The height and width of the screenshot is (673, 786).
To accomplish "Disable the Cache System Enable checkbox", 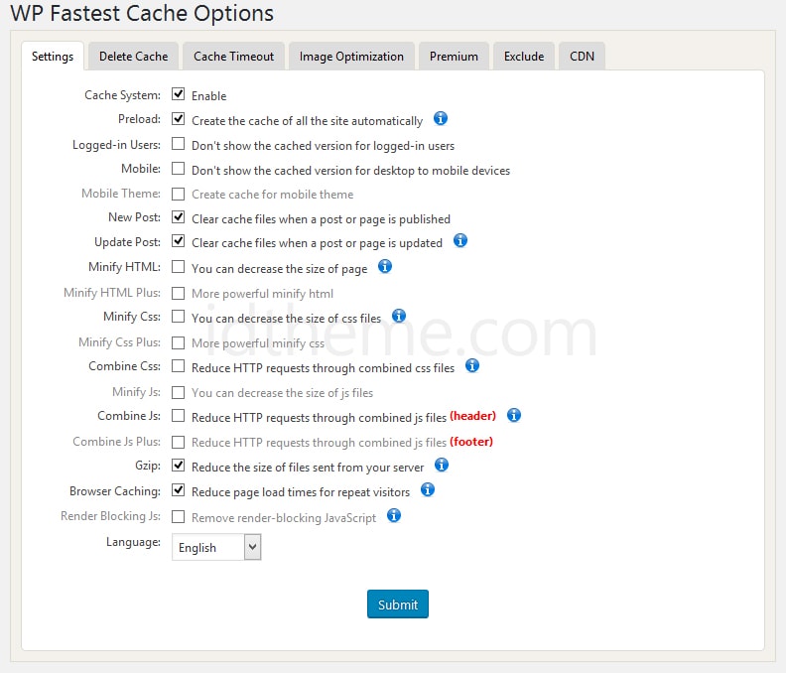I will tap(178, 94).
